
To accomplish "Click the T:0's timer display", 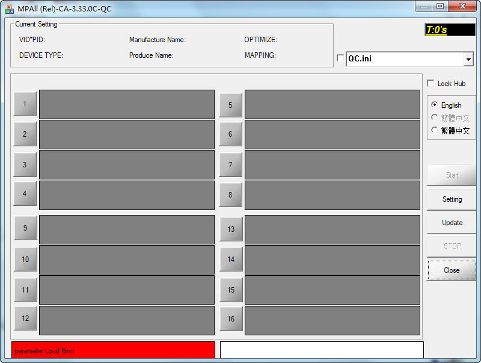I will [x=449, y=30].
